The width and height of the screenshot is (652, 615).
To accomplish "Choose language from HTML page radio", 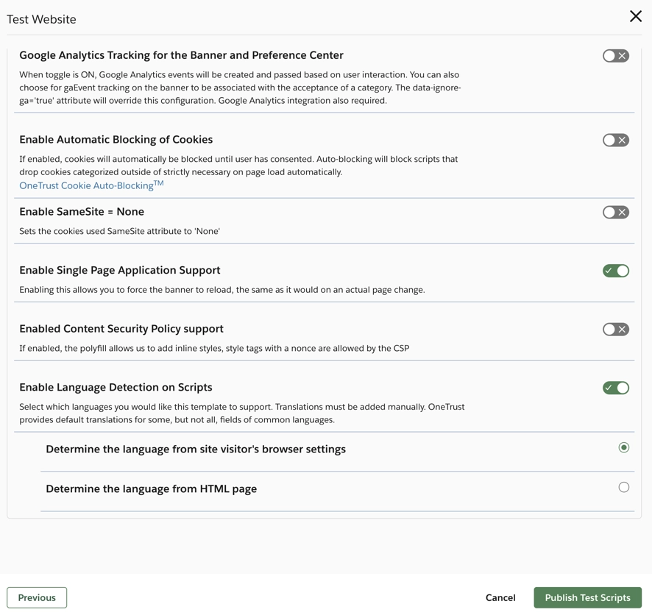I will click(624, 487).
